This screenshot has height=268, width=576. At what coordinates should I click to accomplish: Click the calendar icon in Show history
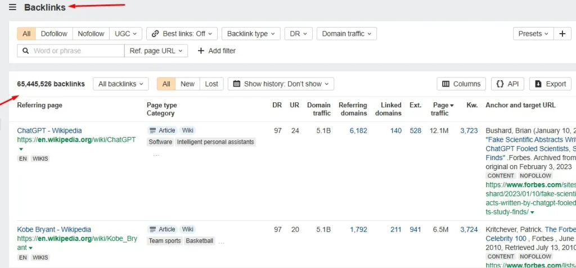tap(237, 84)
